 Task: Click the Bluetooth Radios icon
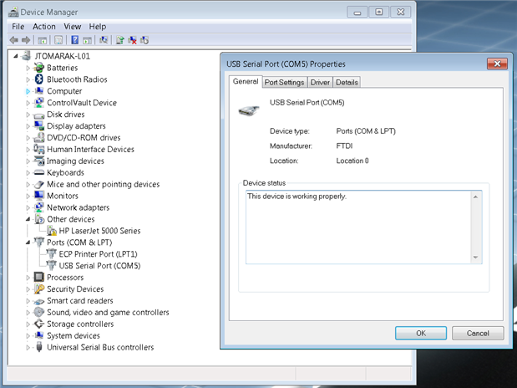click(x=39, y=79)
